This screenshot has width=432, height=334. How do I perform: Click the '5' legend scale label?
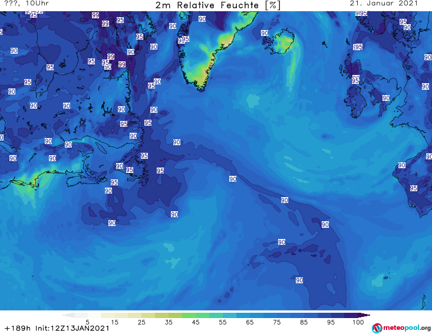87,322
